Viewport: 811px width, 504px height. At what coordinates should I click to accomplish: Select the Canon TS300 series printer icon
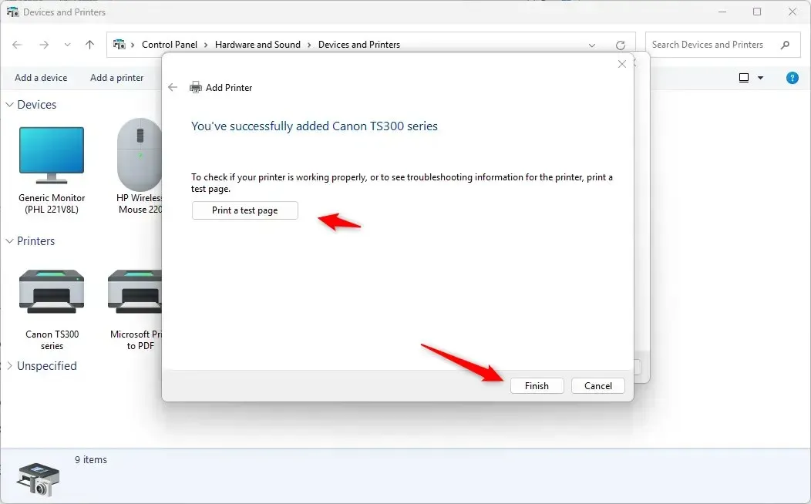point(52,291)
